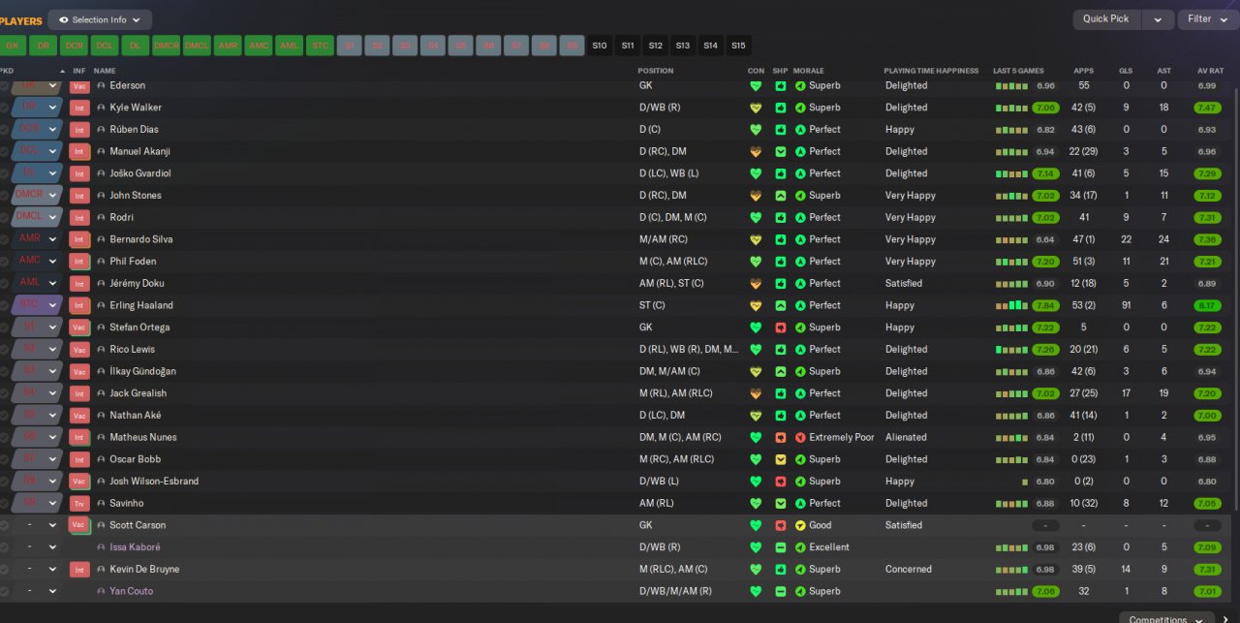Click Erling Haaland's last 5 games form bars
Image resolution: width=1240 pixels, height=623 pixels.
click(1010, 305)
